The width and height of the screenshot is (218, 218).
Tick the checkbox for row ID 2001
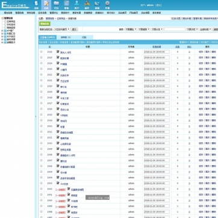(42, 195)
